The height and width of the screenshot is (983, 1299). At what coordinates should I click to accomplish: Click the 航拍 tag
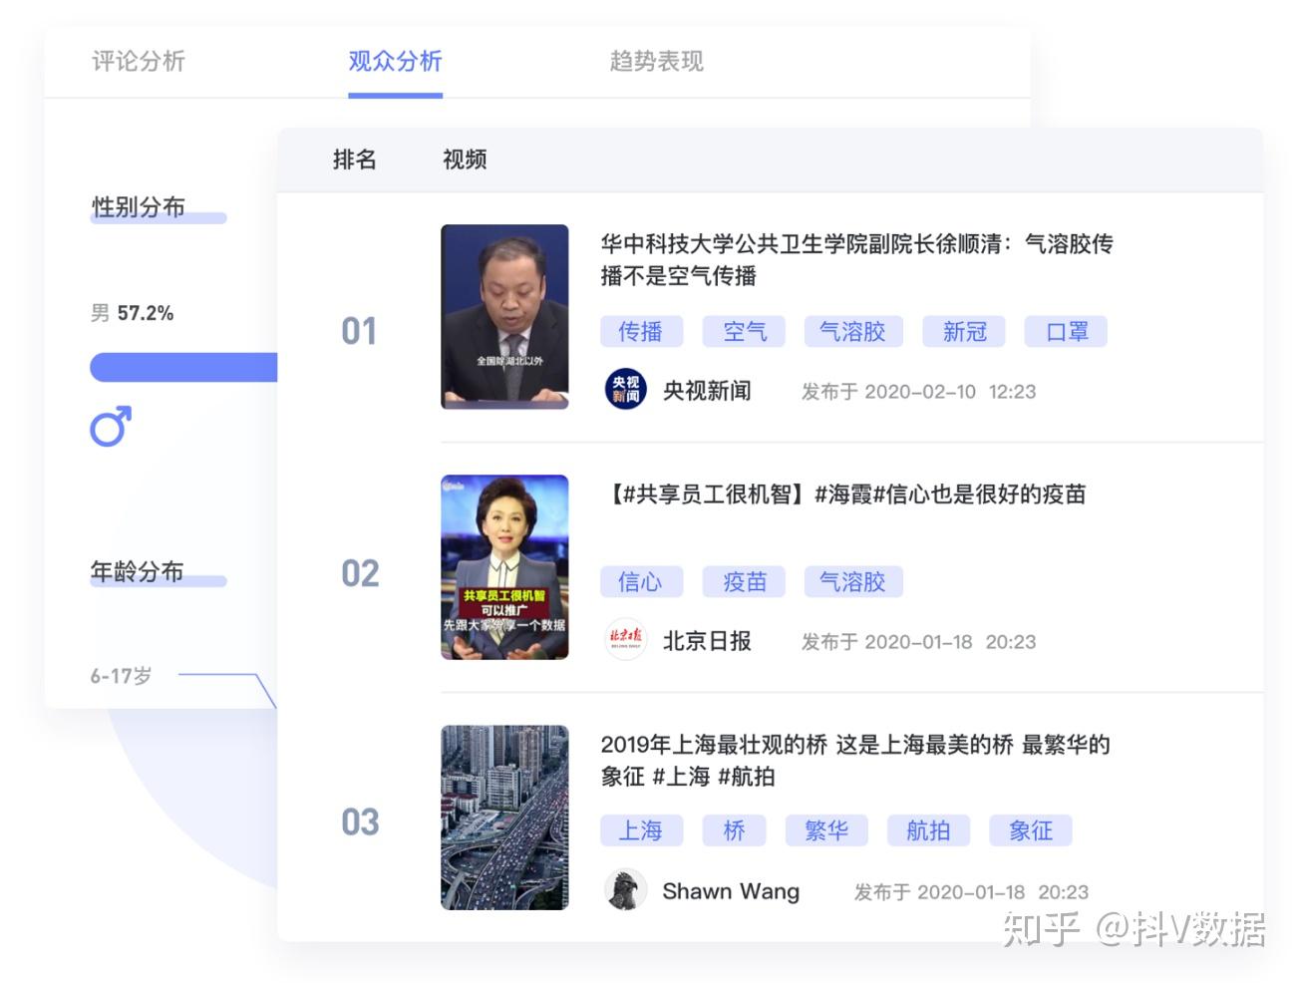pyautogui.click(x=928, y=830)
